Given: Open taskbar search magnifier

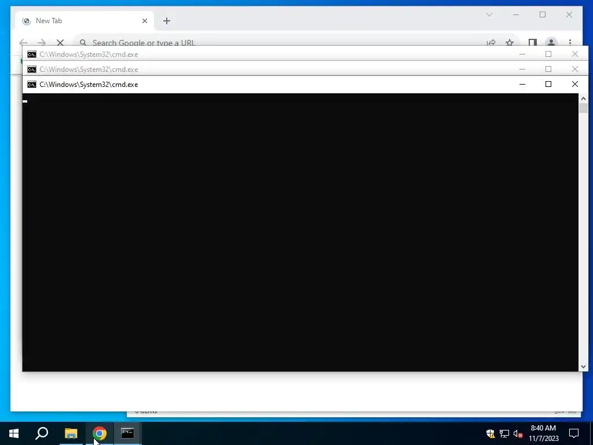Looking at the screenshot, I should pos(42,433).
